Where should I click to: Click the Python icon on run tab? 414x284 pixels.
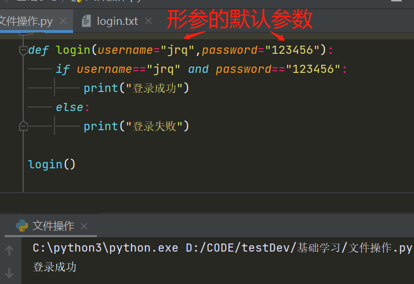(x=21, y=226)
